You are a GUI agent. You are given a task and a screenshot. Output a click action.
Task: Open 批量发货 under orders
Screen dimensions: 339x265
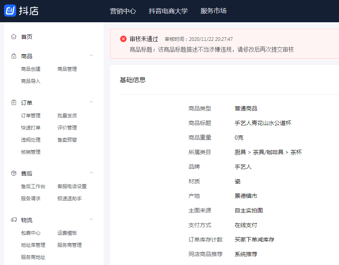67,116
